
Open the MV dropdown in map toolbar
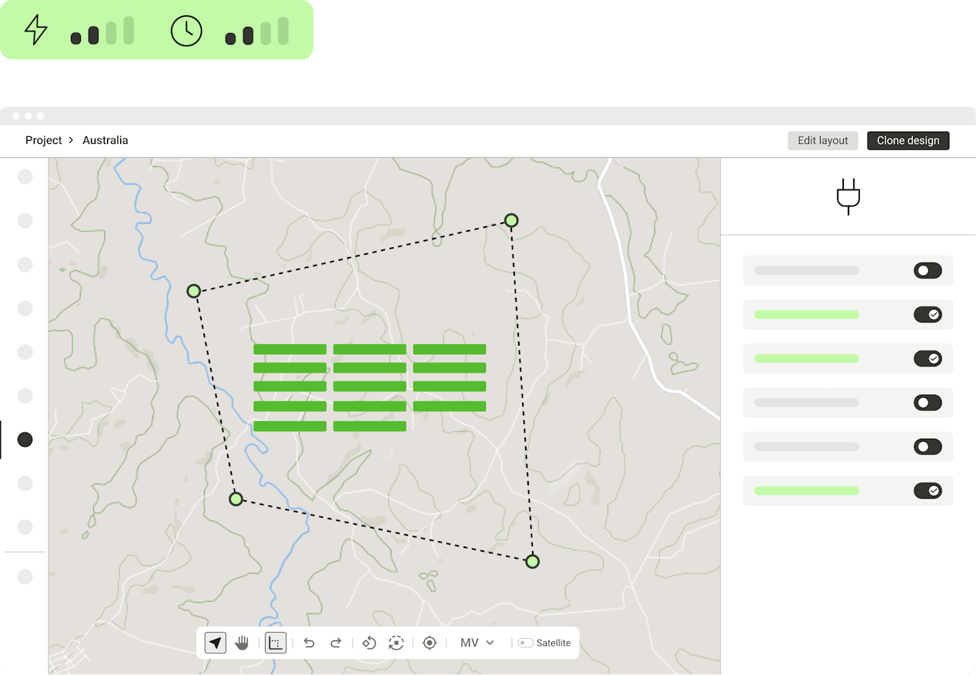pyautogui.click(x=477, y=643)
